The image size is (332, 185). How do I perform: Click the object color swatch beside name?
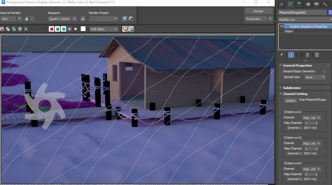330,13
